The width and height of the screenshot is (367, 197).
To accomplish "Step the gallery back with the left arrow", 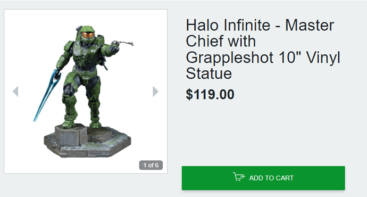I will coord(15,92).
